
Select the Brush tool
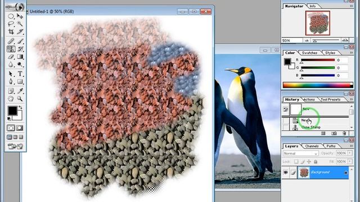[x=20, y=41]
